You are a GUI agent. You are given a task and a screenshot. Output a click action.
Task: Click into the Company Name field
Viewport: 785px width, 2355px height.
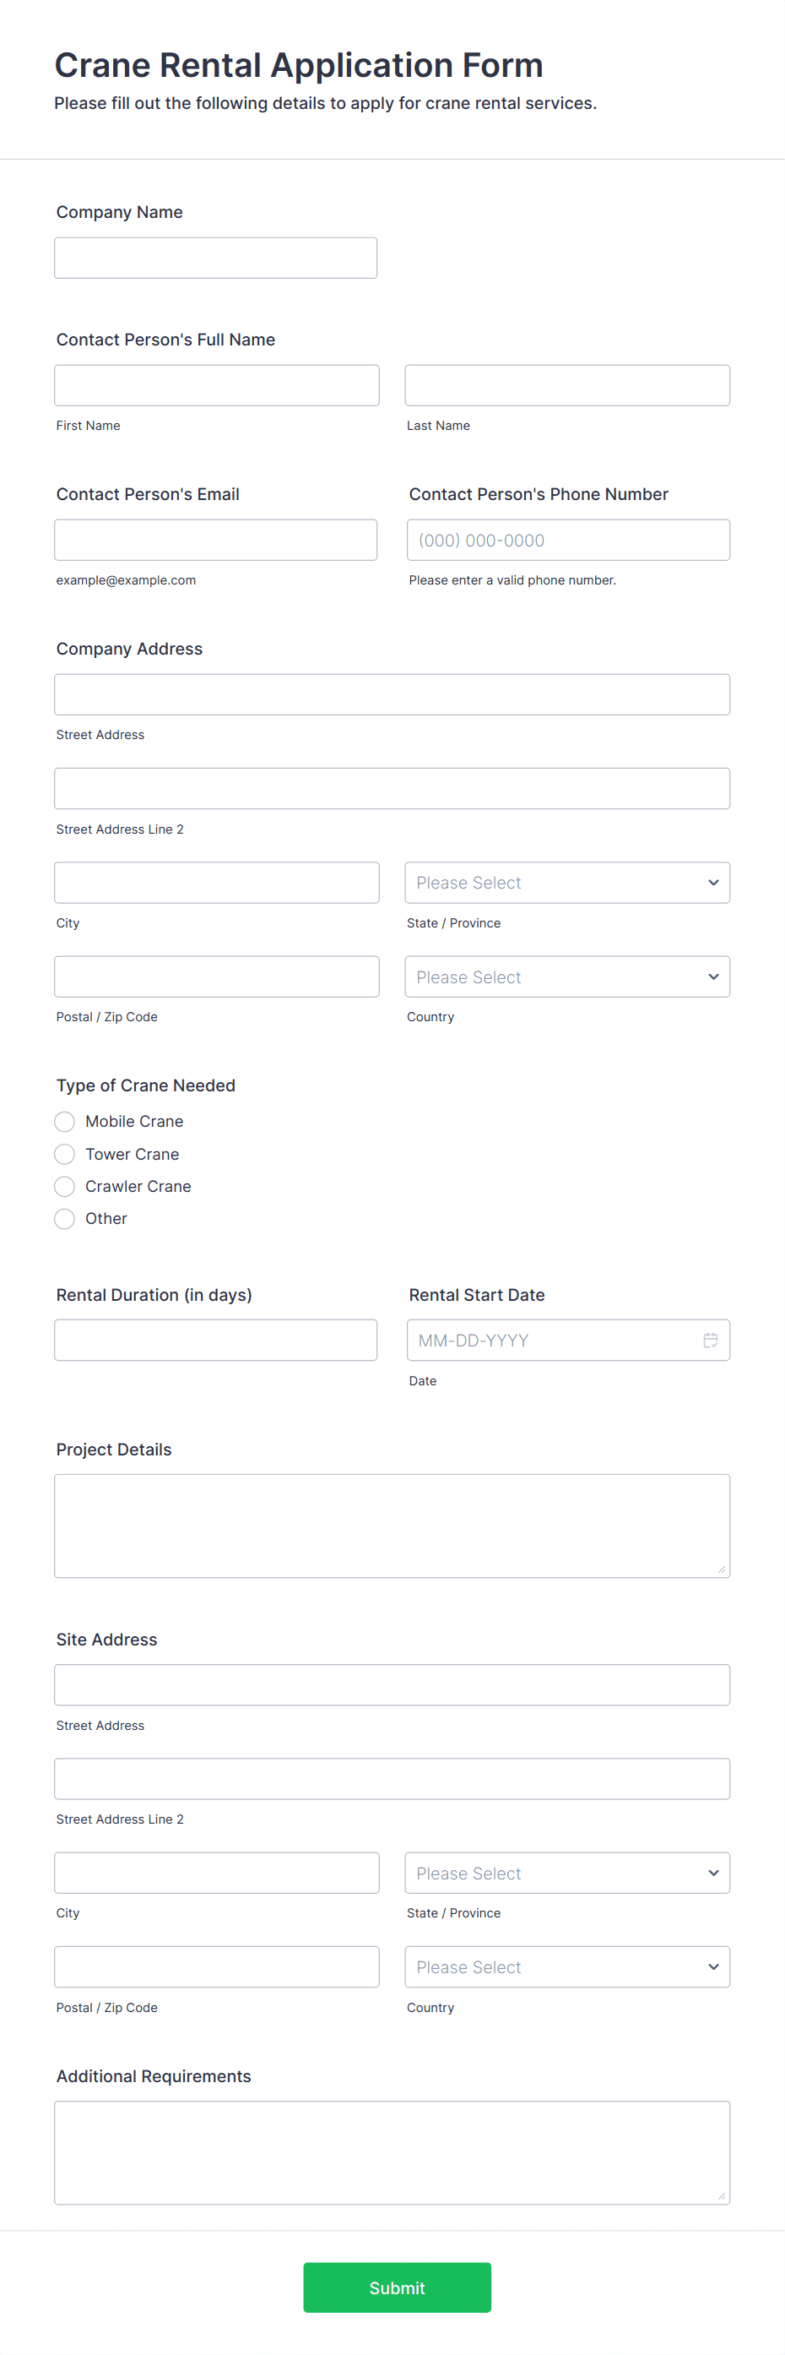216,257
